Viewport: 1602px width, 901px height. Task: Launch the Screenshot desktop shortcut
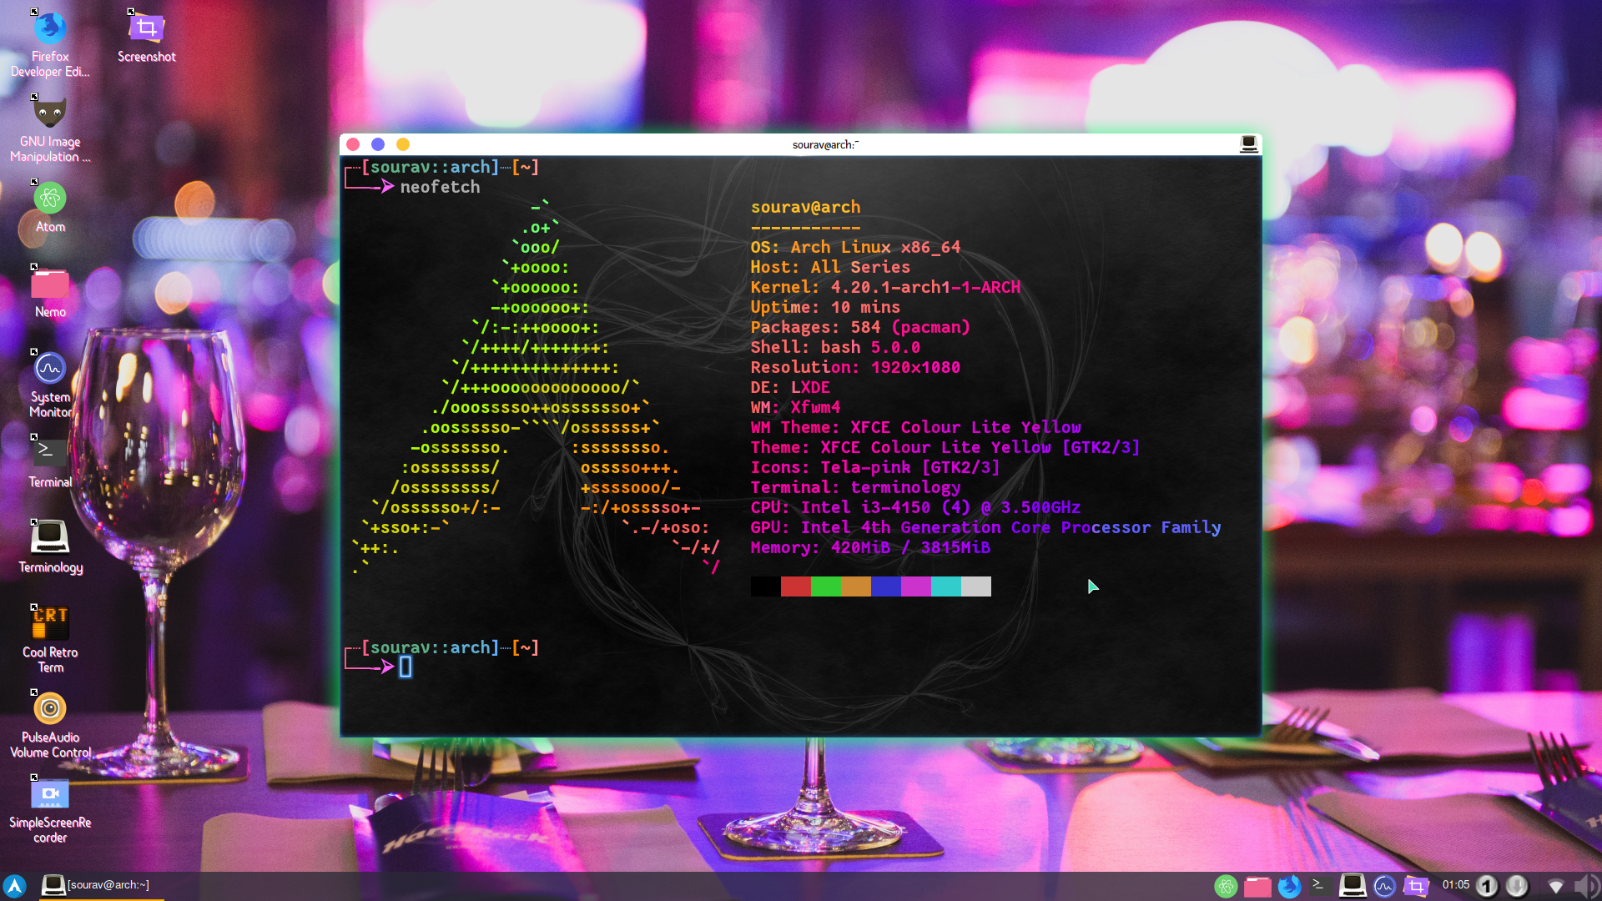(146, 30)
